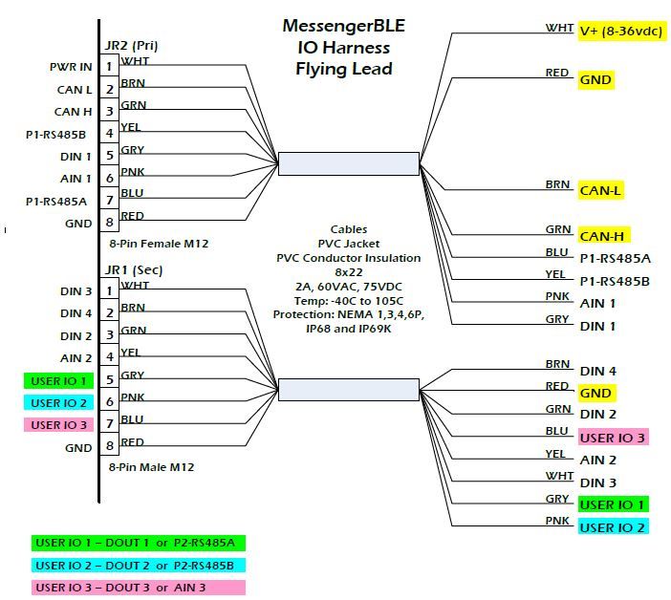Click the yellow CAN-H flying lead label
Screen dimensions: 671x600
click(604, 236)
